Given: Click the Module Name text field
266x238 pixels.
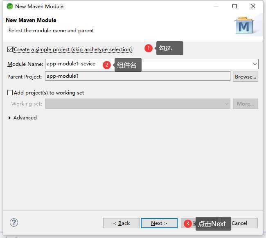Looking at the screenshot, I should point(152,64).
